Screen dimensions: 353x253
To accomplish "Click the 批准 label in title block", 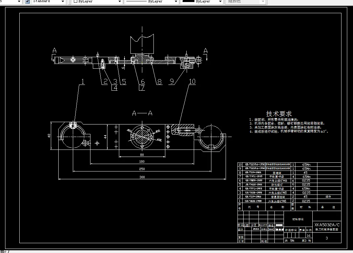I will 264,241.
